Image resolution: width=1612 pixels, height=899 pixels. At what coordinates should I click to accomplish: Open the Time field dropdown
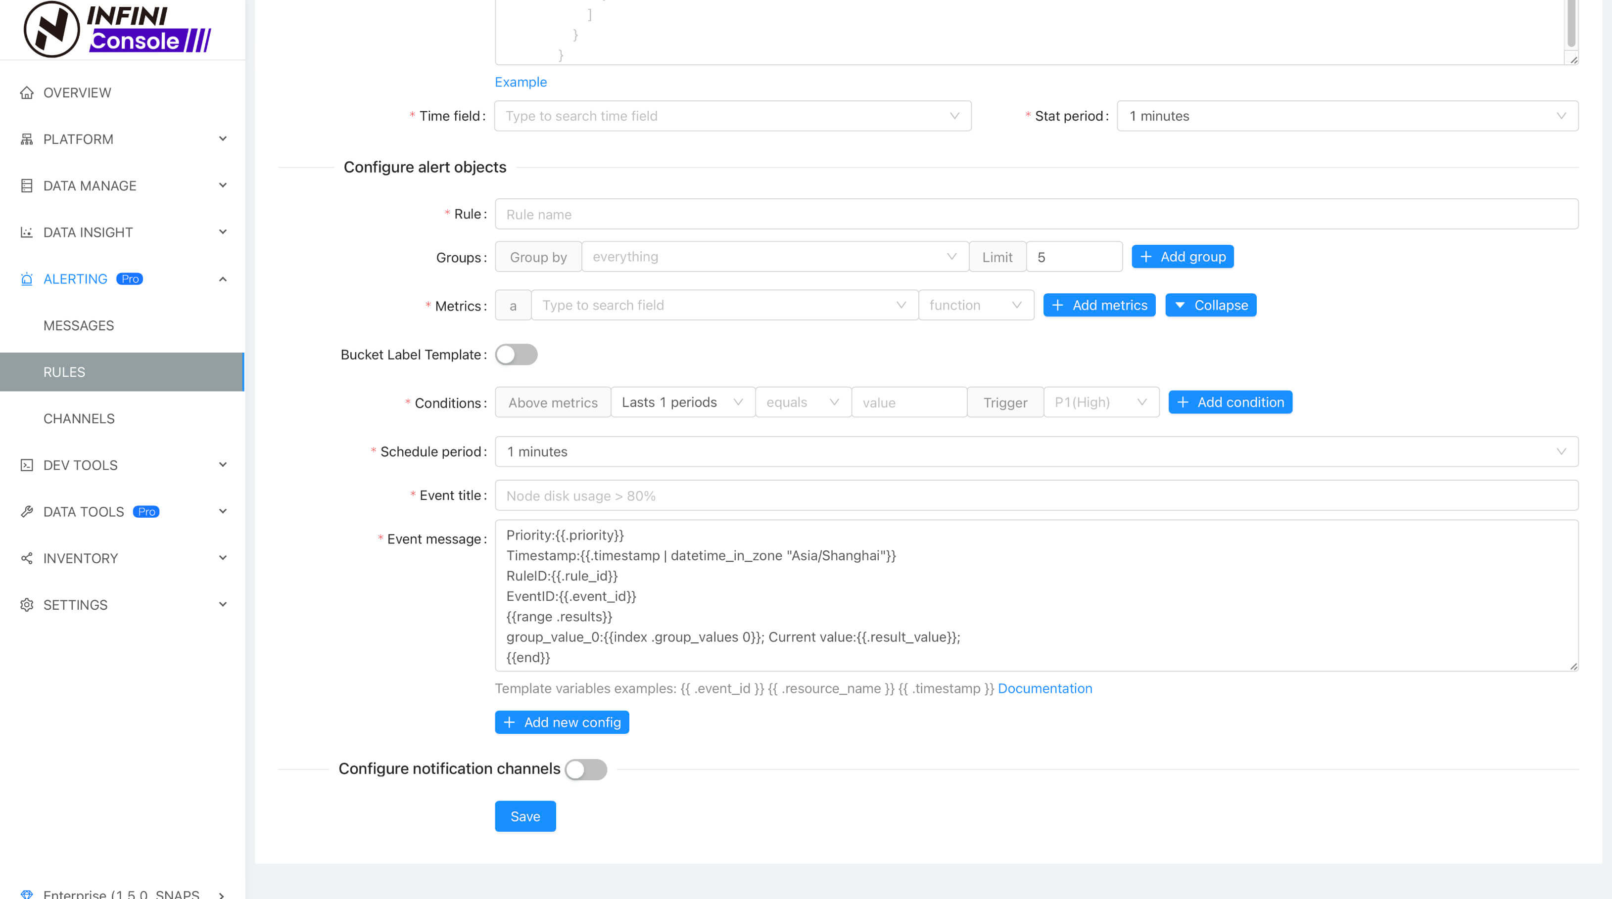point(733,116)
